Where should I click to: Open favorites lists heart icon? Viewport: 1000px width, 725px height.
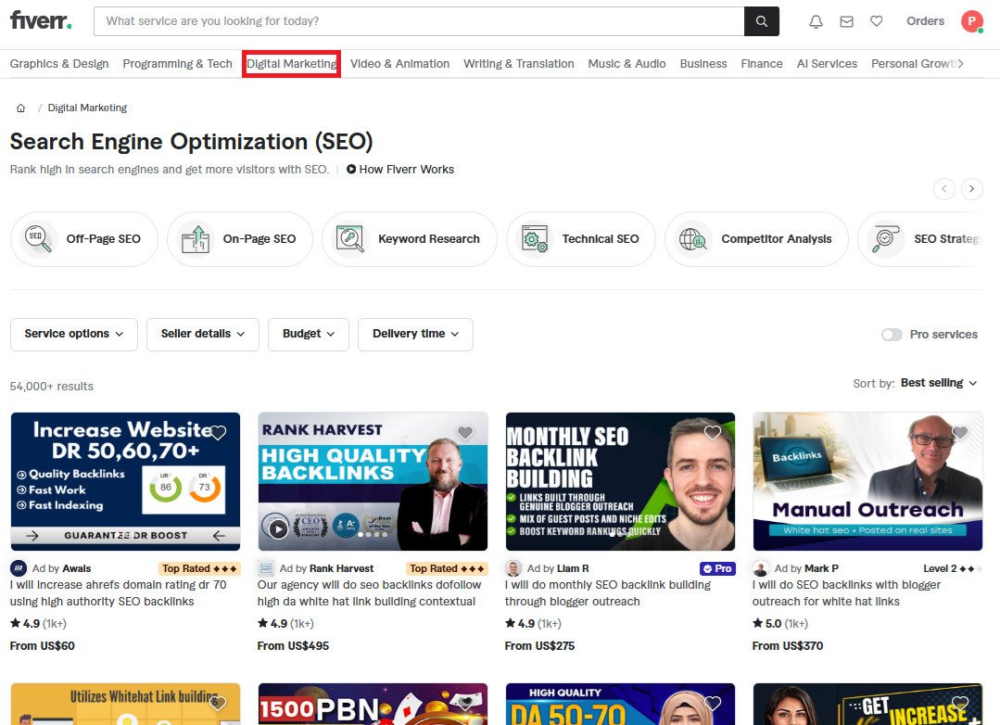click(x=876, y=21)
